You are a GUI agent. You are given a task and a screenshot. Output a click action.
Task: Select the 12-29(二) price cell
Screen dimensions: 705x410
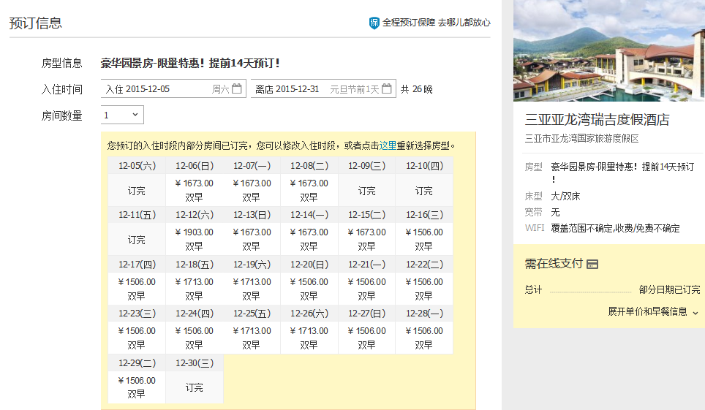tap(137, 387)
